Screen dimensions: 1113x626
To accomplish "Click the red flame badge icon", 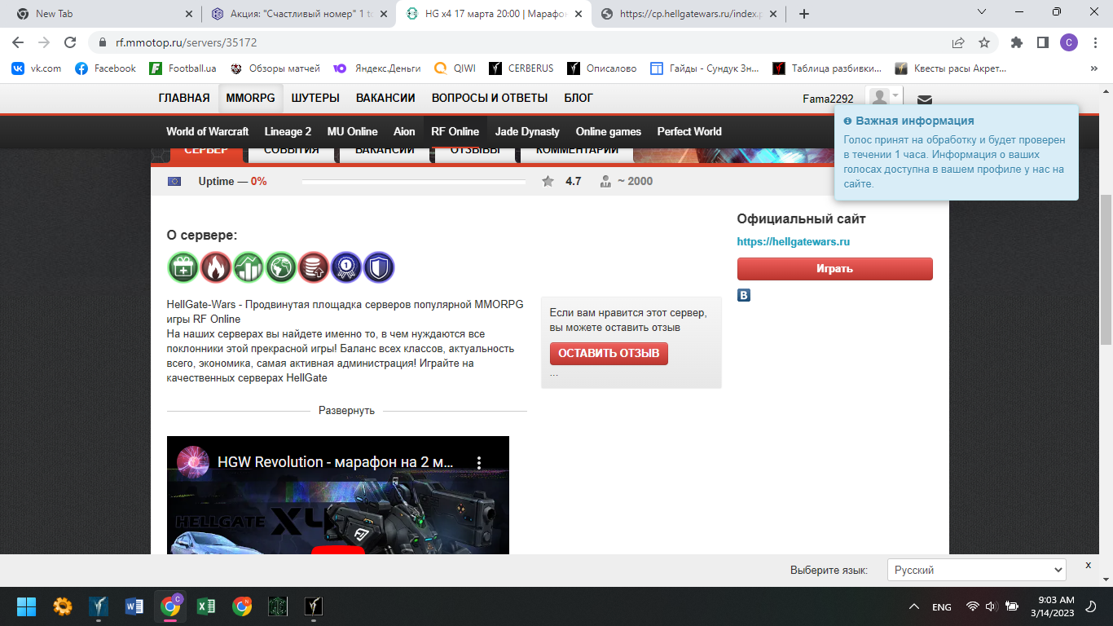I will pos(216,267).
